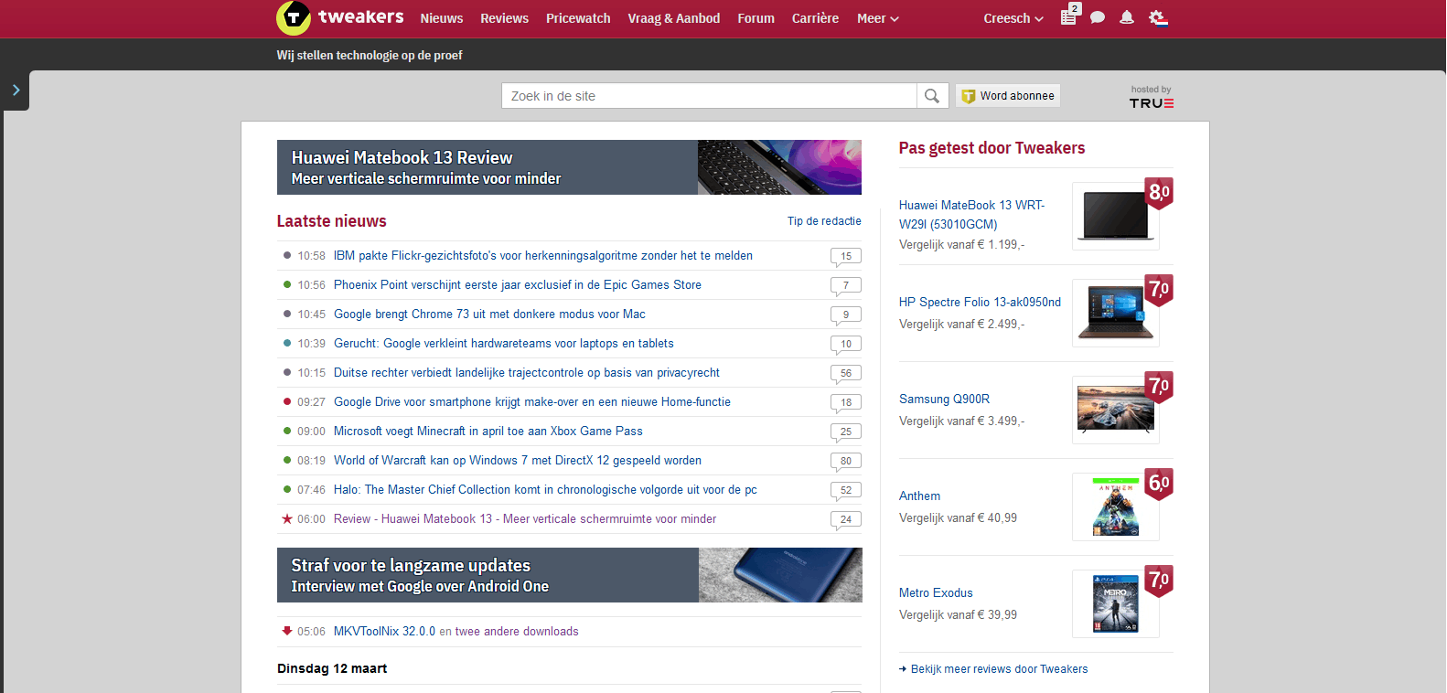Click the 6,0 score badge on Anthem

point(1159,484)
